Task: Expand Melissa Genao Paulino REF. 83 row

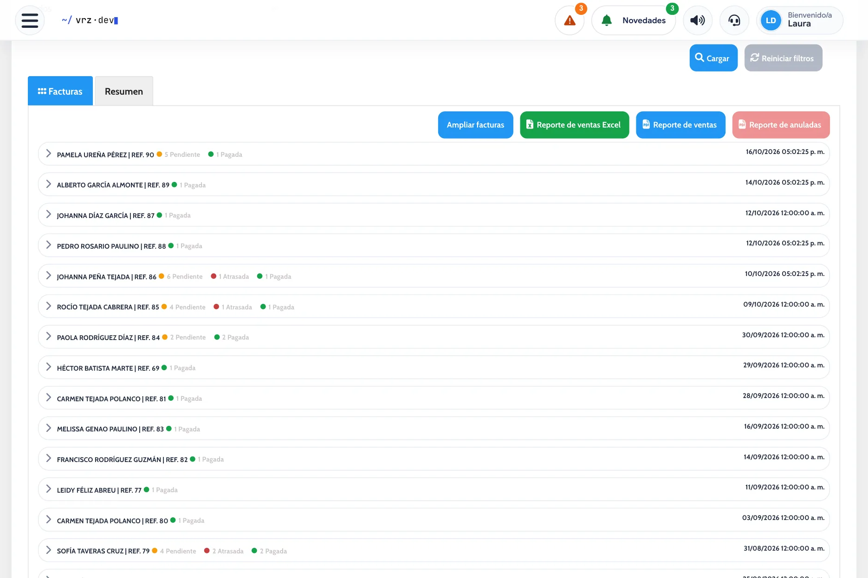Action: pos(434,429)
